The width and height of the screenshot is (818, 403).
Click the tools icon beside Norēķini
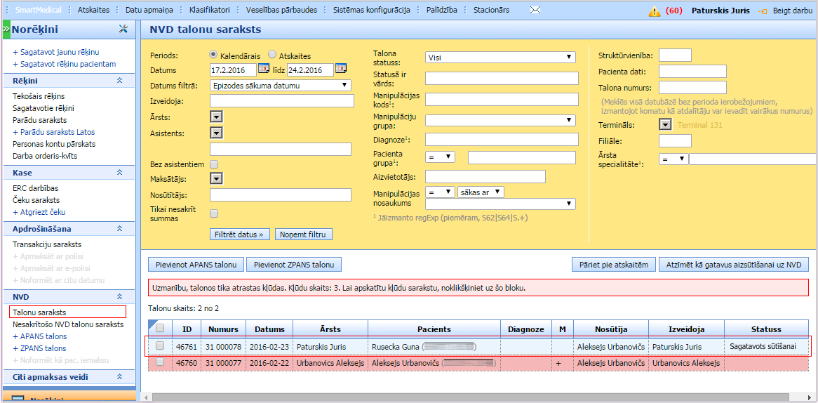[123, 29]
